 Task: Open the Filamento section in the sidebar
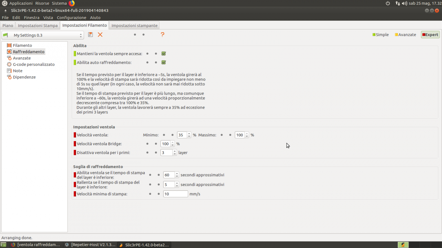[x=22, y=45]
